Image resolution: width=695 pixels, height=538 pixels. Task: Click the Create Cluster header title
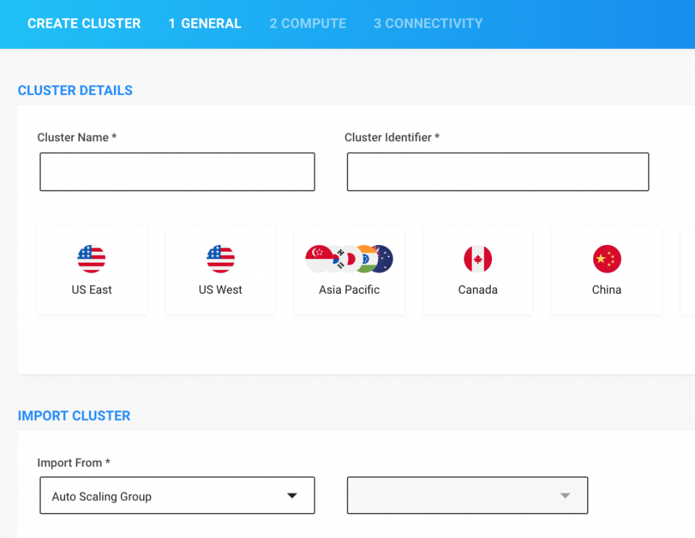tap(84, 24)
